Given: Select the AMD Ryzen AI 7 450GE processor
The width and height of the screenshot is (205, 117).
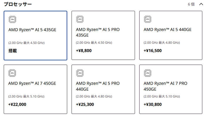Looking at the screenshot, I should pyautogui.click(x=35, y=89).
